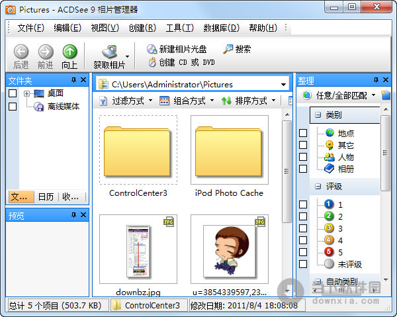The height and width of the screenshot is (317, 397).
Task: Click the 搜索 magnifier icon
Action: (x=228, y=49)
